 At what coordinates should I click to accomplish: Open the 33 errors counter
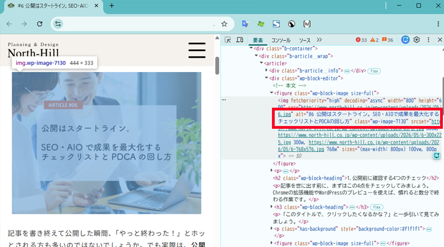[361, 40]
